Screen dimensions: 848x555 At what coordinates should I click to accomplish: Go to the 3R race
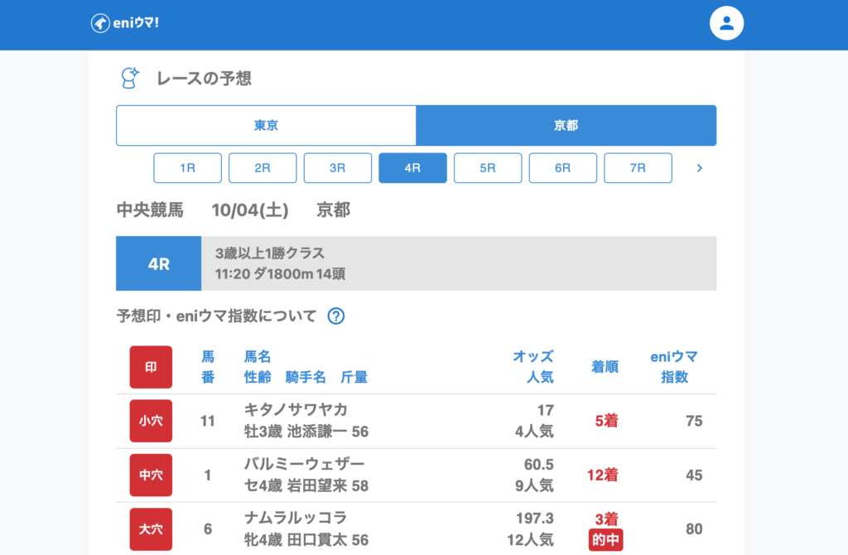(x=338, y=168)
